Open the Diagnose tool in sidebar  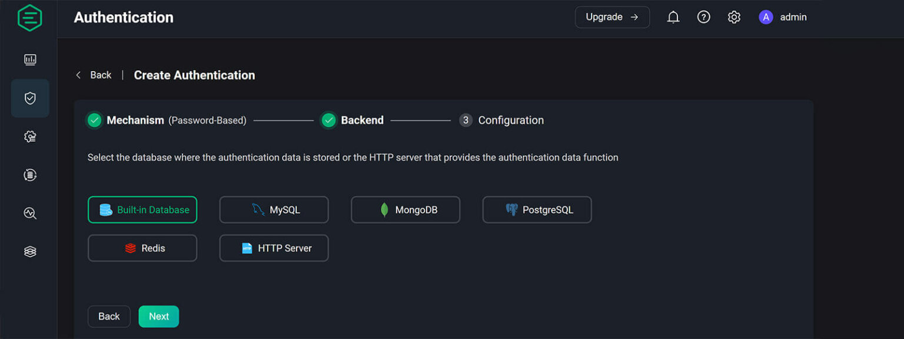coord(30,213)
